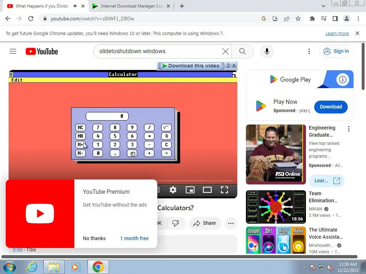Open The Ultimate Voice Assistant video thumbnail
Screen dimensions: 366x274
point(276,240)
